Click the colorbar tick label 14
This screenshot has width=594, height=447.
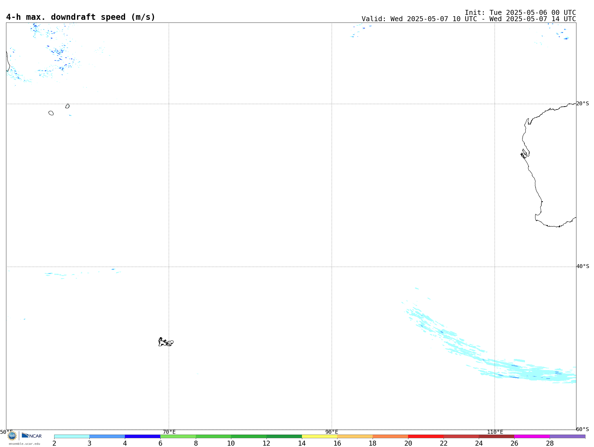coord(302,443)
